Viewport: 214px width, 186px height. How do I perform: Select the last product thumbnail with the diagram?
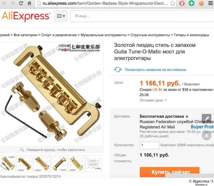[94, 164]
